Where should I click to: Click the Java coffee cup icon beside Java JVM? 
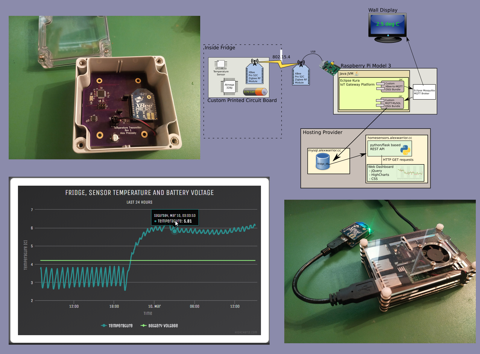pos(356,74)
